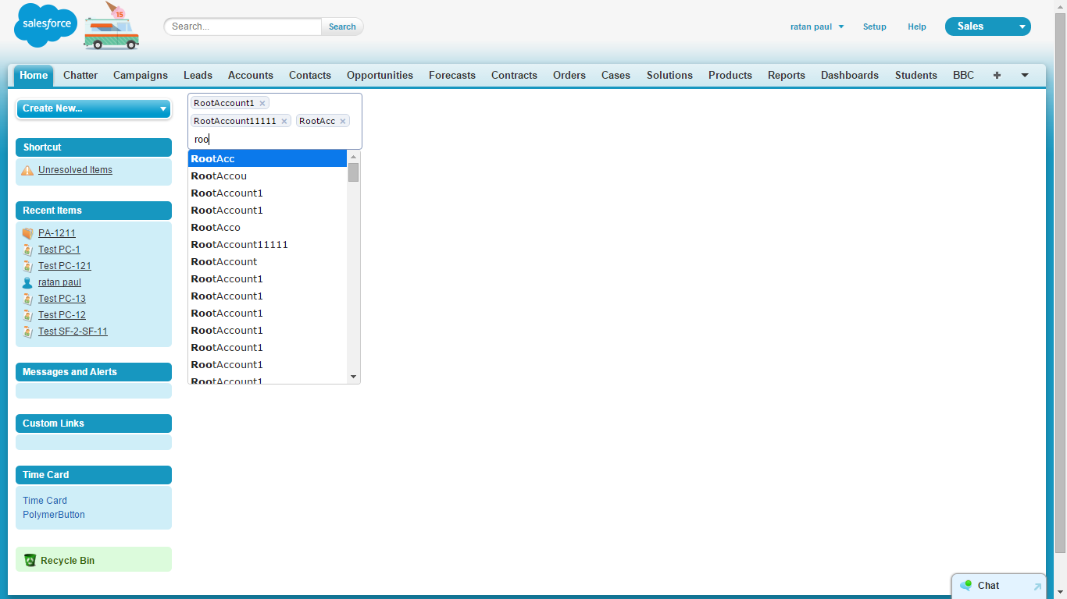Open the Recycle Bin
This screenshot has width=1067, height=599.
pyautogui.click(x=69, y=560)
